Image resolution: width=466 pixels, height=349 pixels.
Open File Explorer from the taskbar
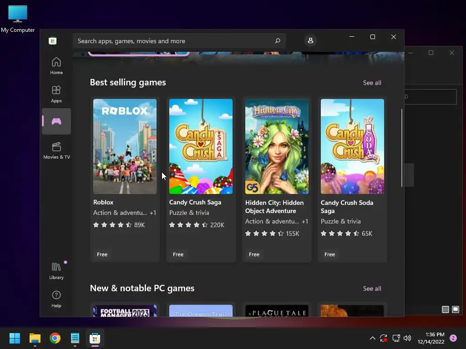(x=35, y=338)
